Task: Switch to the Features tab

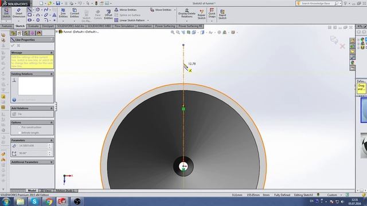Action: coord(7,26)
